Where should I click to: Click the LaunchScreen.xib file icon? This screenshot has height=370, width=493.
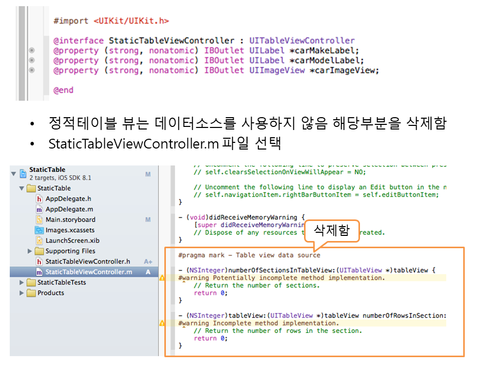[40, 240]
